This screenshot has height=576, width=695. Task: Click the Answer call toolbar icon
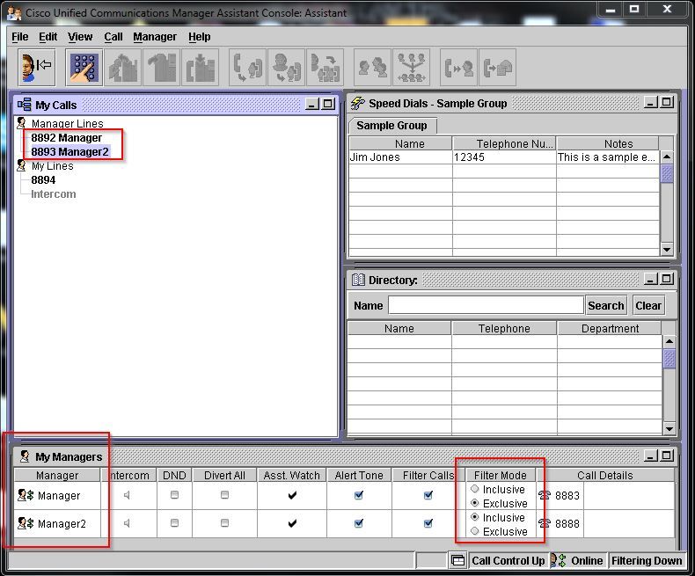[x=123, y=68]
